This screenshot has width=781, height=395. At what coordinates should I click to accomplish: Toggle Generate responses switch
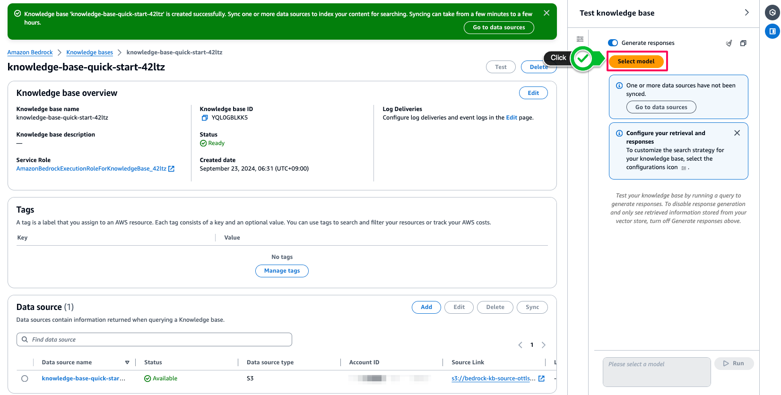613,43
